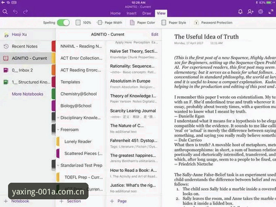Viewport: 276px width, 207px height.
Task: Click the redo arrow icon
Action: click(x=25, y=12)
